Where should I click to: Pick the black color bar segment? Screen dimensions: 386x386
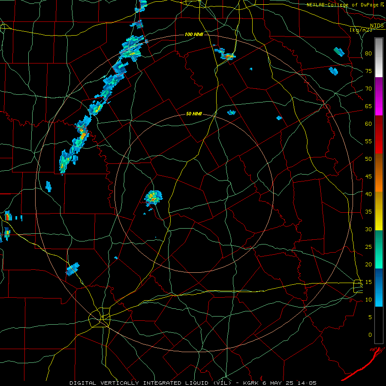(379, 325)
